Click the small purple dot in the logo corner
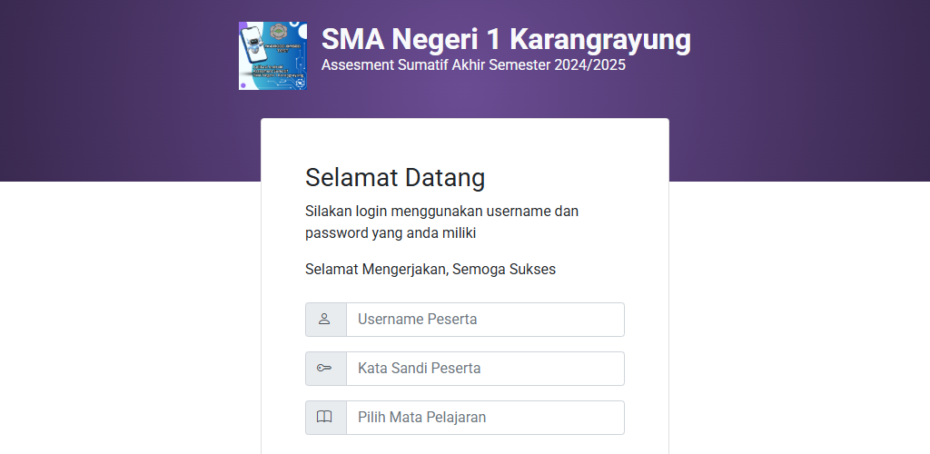This screenshot has height=454, width=930. (x=243, y=85)
